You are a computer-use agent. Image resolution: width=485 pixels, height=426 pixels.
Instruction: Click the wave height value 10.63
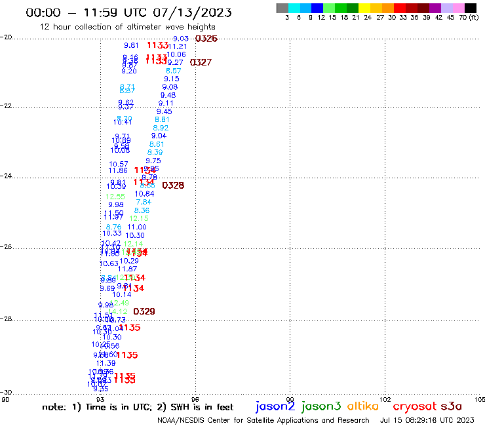(x=109, y=263)
